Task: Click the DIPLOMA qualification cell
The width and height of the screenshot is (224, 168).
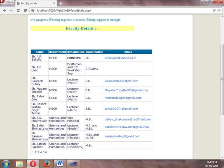Action: [x=94, y=69]
